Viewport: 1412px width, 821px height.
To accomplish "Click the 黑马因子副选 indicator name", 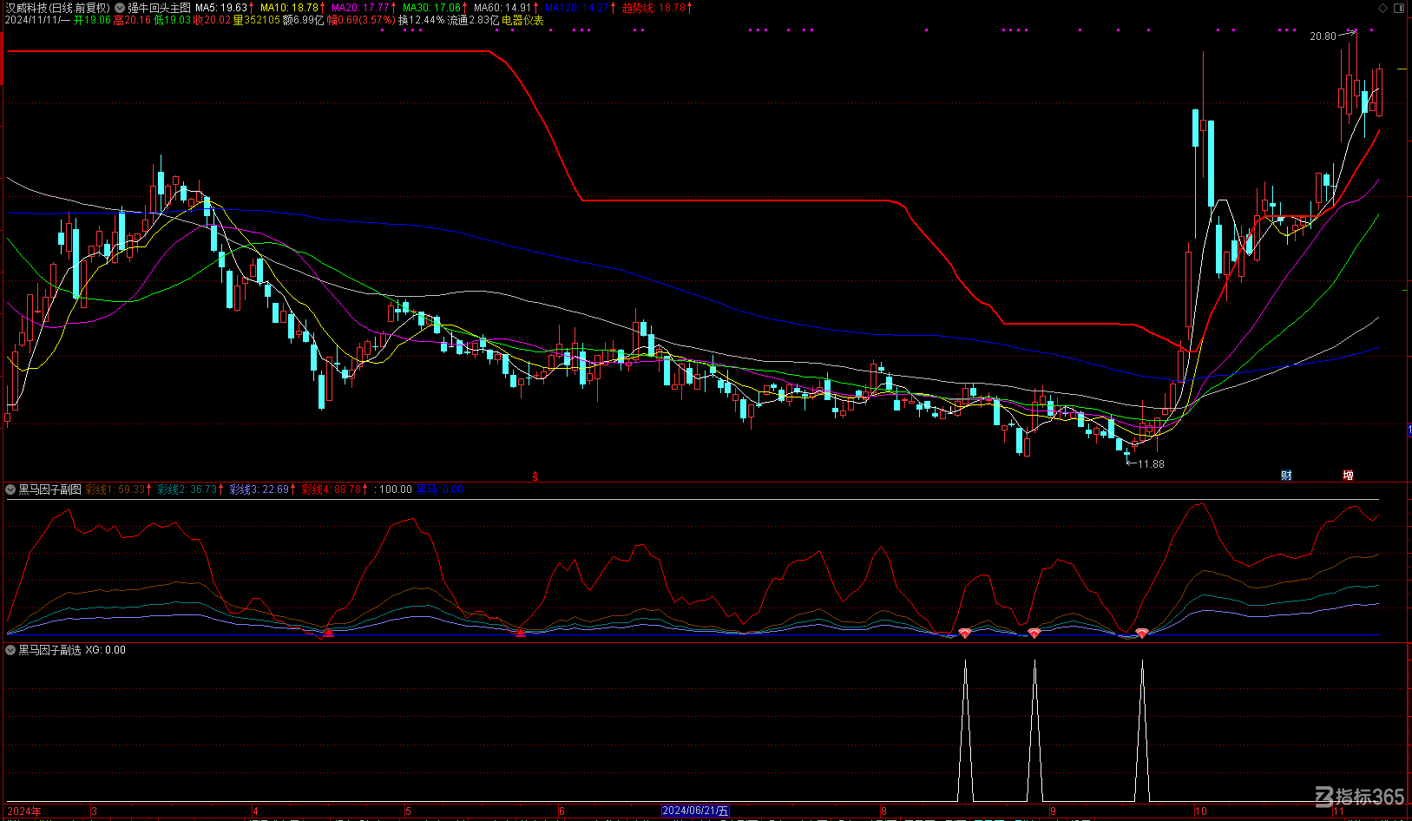I will (49, 650).
